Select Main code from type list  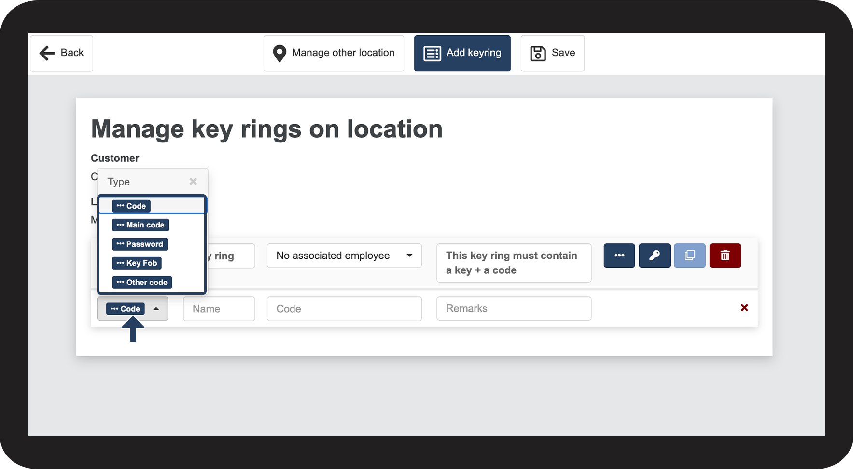click(140, 225)
